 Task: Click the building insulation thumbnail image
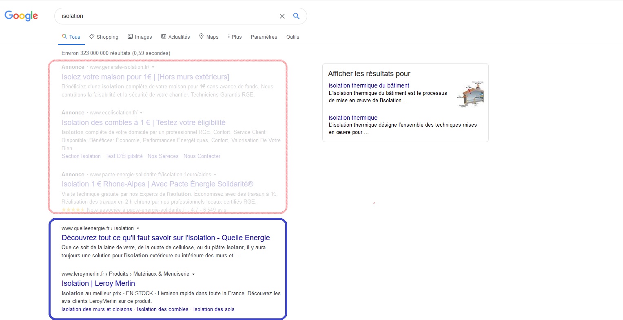(470, 94)
